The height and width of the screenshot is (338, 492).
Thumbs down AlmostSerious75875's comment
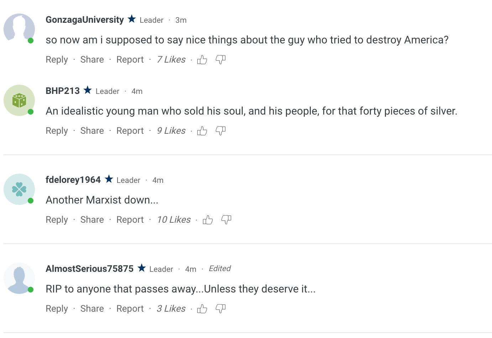click(x=221, y=309)
